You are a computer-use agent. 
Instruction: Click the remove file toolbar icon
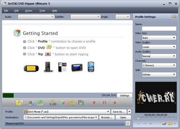tap(31, 103)
